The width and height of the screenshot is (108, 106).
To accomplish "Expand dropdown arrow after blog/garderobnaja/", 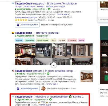I will pos(45,74).
